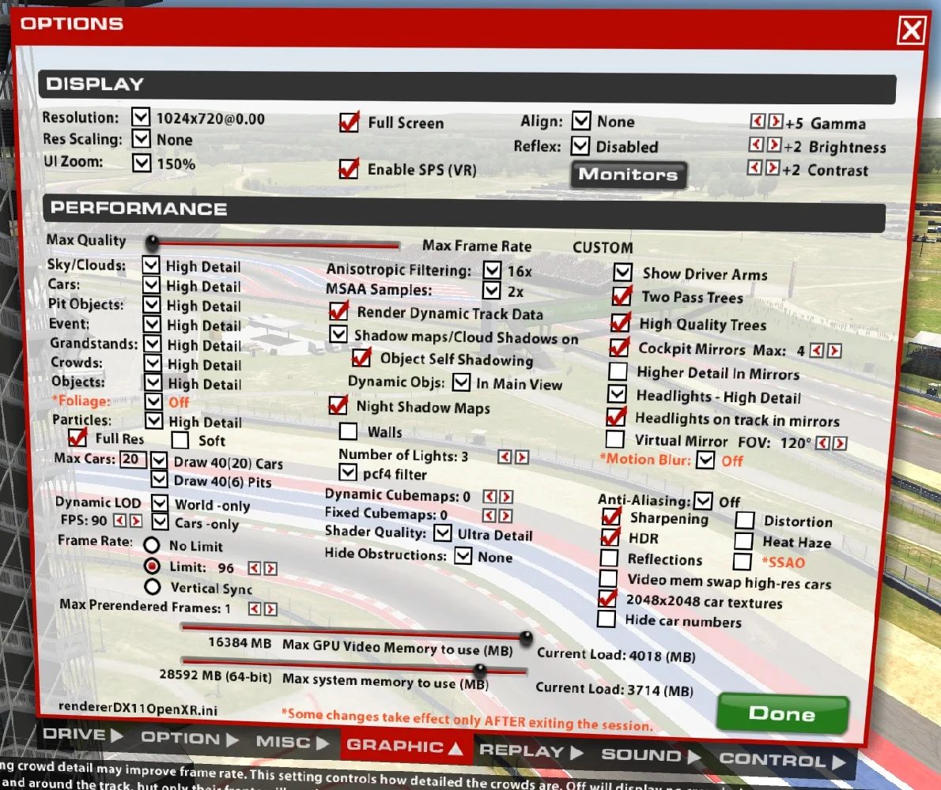Viewport: 941px width, 790px height.
Task: Decrease Dynamic Cubemaps count
Action: 490,497
